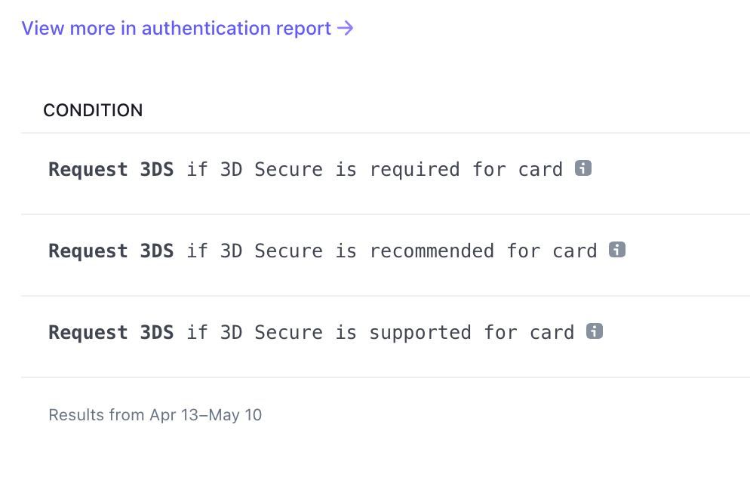Open the 'View more in authentication report' link
This screenshot has width=750, height=483.
pos(177,29)
